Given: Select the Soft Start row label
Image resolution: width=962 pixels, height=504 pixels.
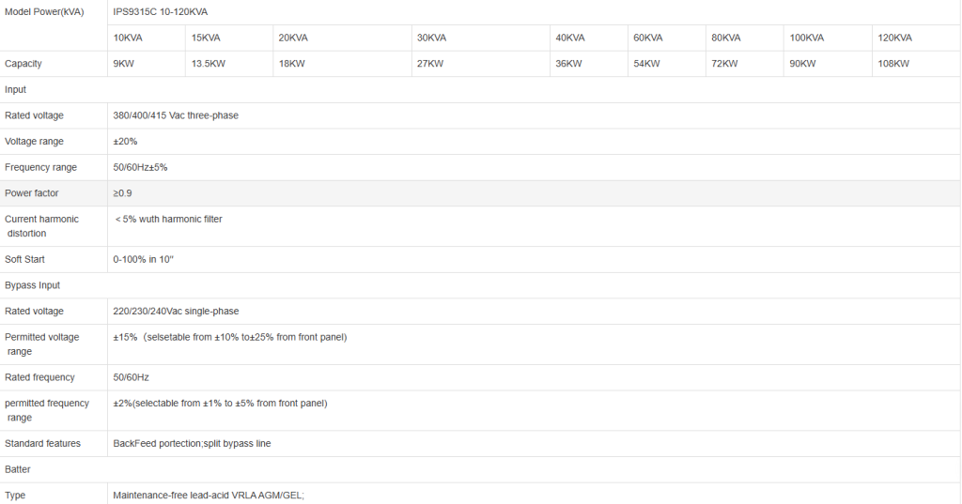Looking at the screenshot, I should [24, 259].
